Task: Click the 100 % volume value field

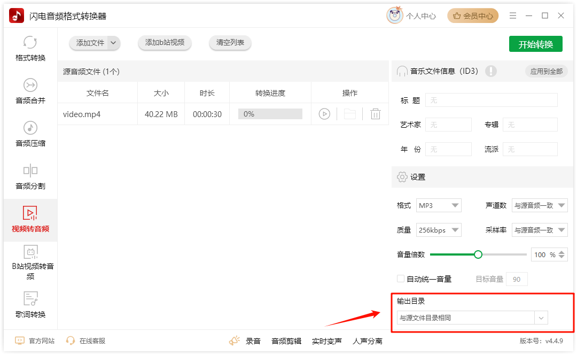Action: click(x=544, y=255)
